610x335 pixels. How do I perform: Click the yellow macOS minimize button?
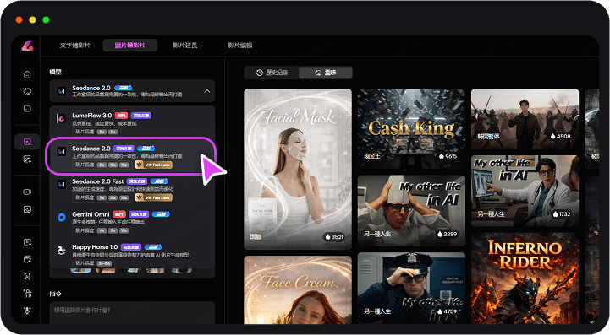tap(32, 19)
